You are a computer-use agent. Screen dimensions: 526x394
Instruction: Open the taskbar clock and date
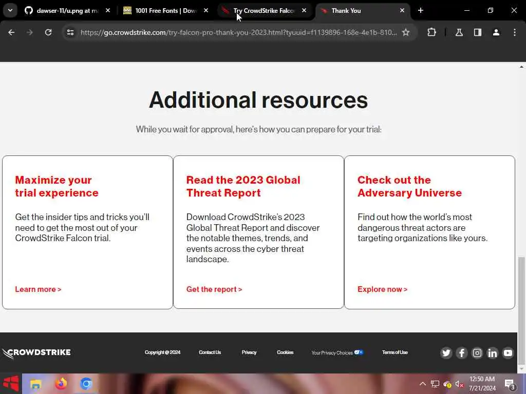(482, 384)
